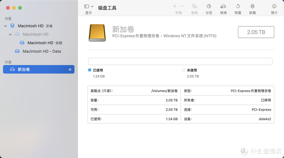Click the Macintosh HD 快照 disk icon
This screenshot has width=284, height=158.
coord(22,43)
